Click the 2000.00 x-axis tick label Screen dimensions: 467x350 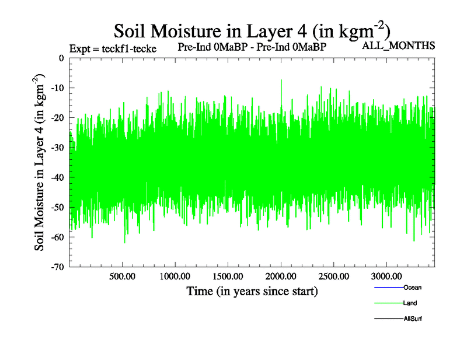point(281,275)
